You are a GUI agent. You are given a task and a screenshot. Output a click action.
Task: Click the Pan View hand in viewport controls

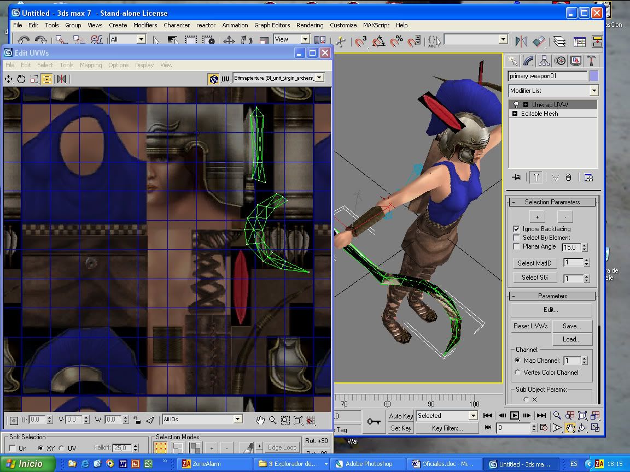(x=570, y=428)
